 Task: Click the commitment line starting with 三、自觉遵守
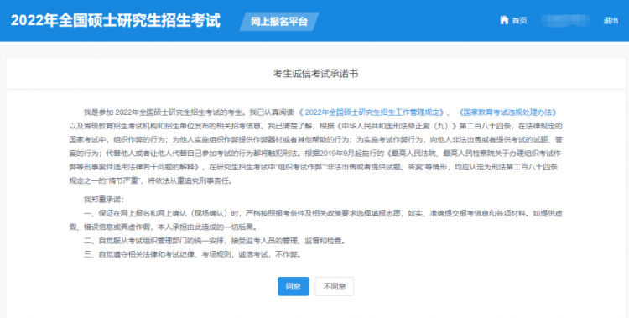(x=192, y=254)
